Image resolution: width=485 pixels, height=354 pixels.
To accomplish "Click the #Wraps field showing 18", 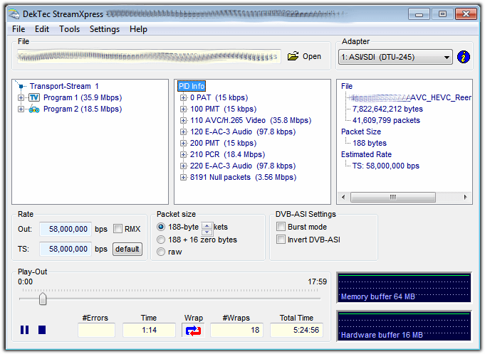I will 236,331.
